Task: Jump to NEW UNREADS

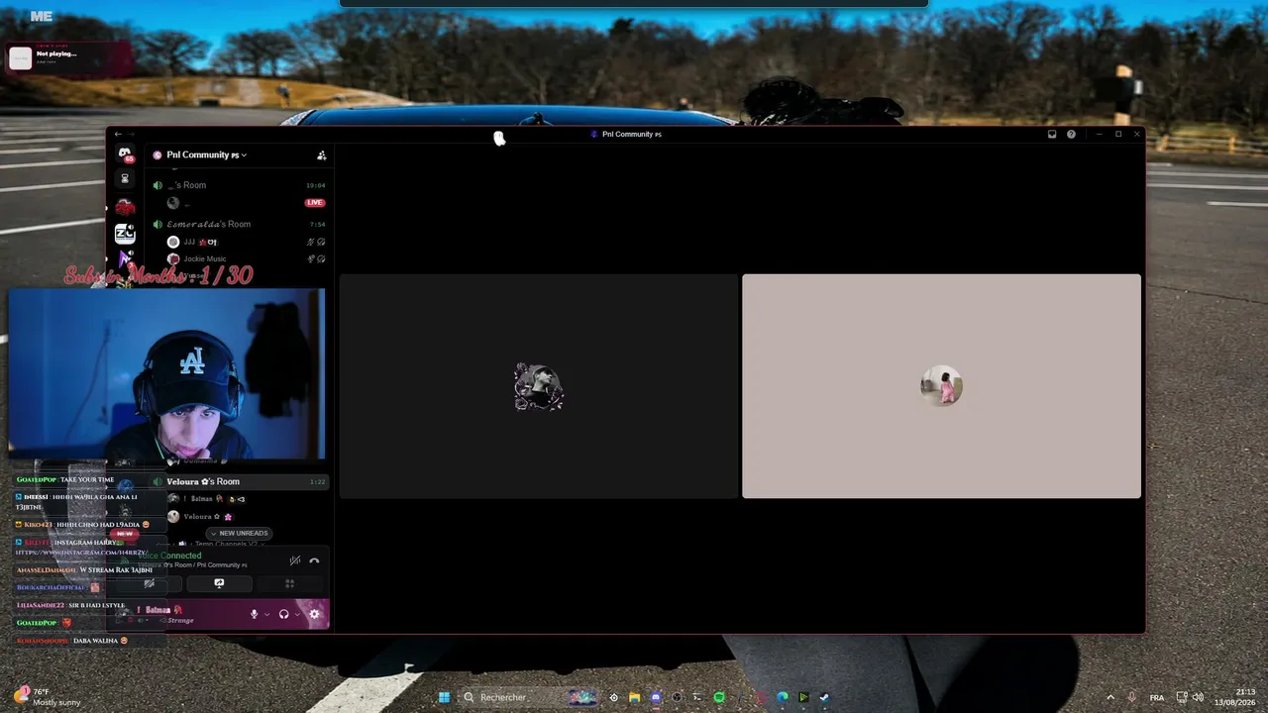Action: click(239, 533)
